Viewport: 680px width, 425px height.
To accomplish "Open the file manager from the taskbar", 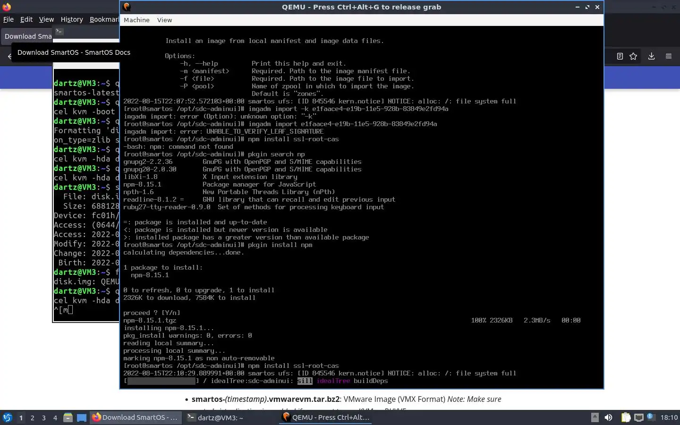I will point(68,417).
